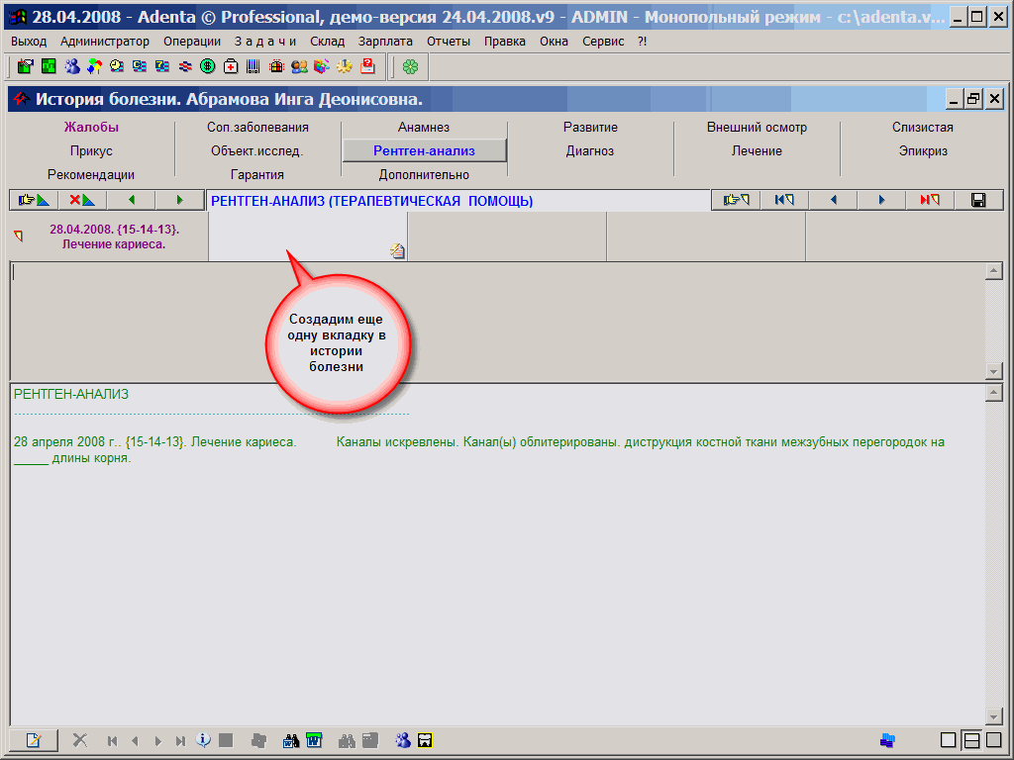Click the notepad icon in the template cell
Screen dimensions: 1014x760
pyautogui.click(x=397, y=251)
